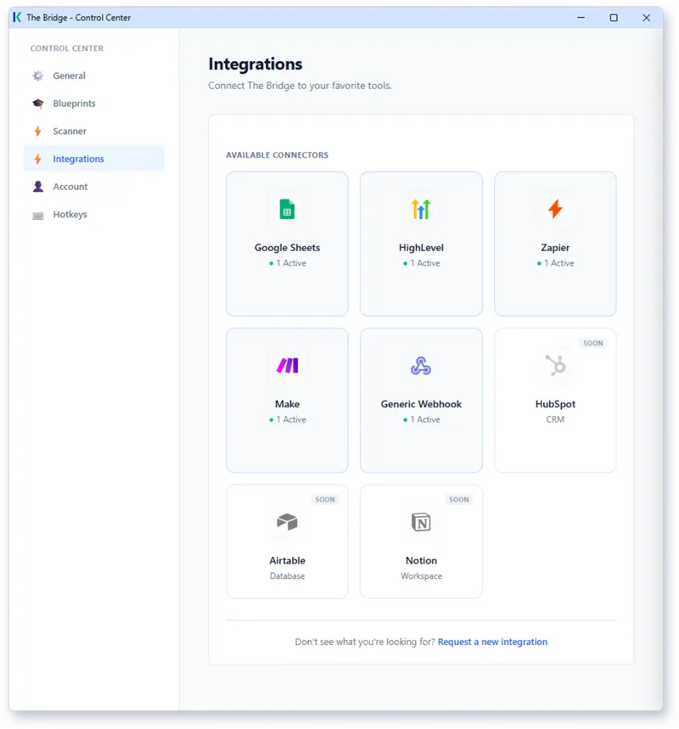This screenshot has height=729, width=679.
Task: Click the 1 Active status under HighLevel
Action: (421, 263)
